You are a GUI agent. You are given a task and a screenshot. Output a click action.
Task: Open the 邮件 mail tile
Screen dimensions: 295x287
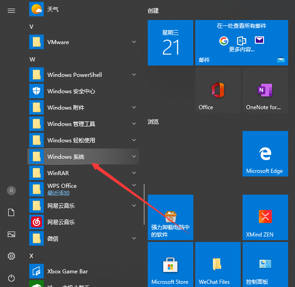tap(241, 43)
